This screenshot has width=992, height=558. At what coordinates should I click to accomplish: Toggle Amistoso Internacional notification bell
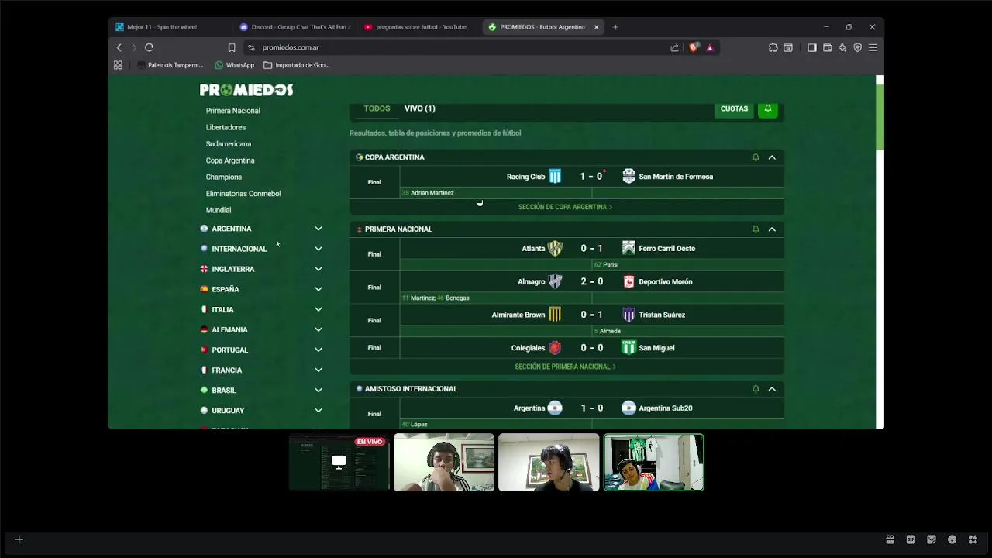[756, 389]
